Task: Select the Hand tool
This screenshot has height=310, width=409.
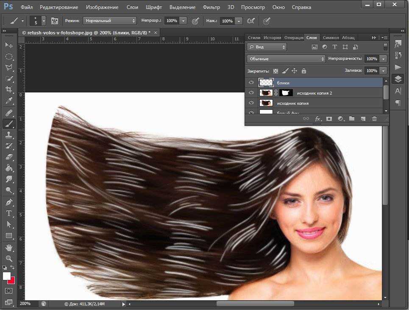Action: click(x=8, y=247)
